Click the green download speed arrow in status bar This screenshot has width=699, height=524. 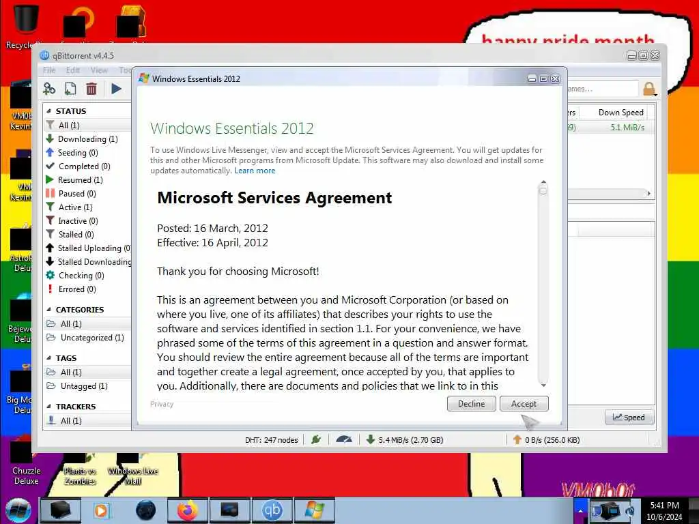tap(370, 440)
